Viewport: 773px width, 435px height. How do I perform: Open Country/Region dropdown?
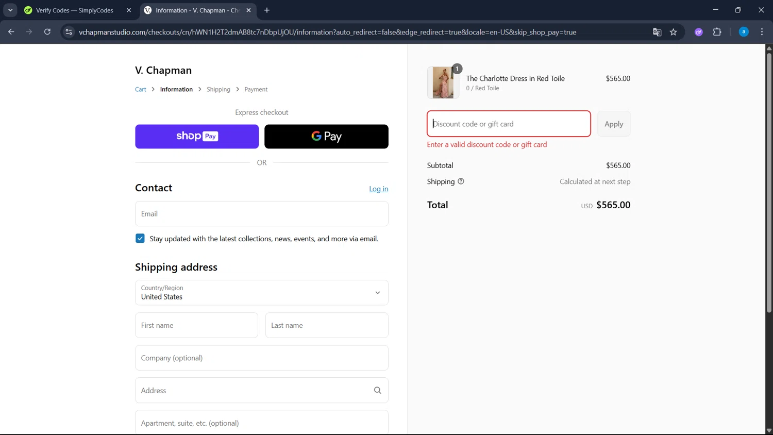pos(262,293)
